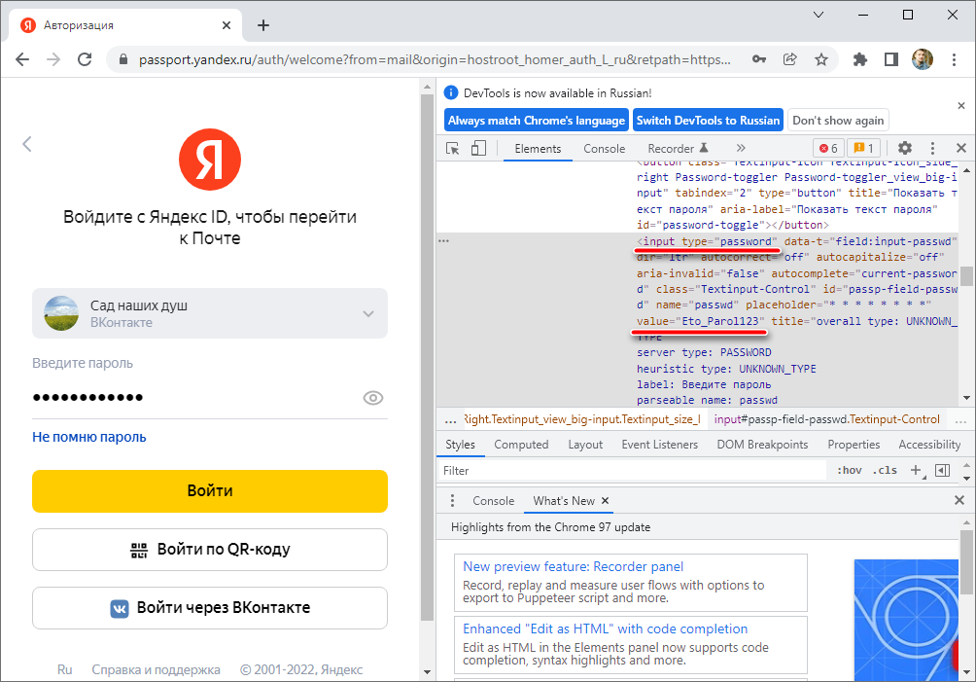This screenshot has width=976, height=682.
Task: Click the yellow Войти button
Action: pyautogui.click(x=210, y=491)
